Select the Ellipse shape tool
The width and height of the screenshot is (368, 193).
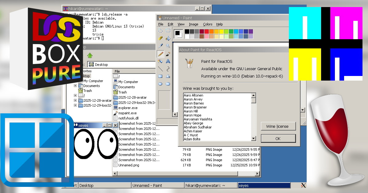160,84
